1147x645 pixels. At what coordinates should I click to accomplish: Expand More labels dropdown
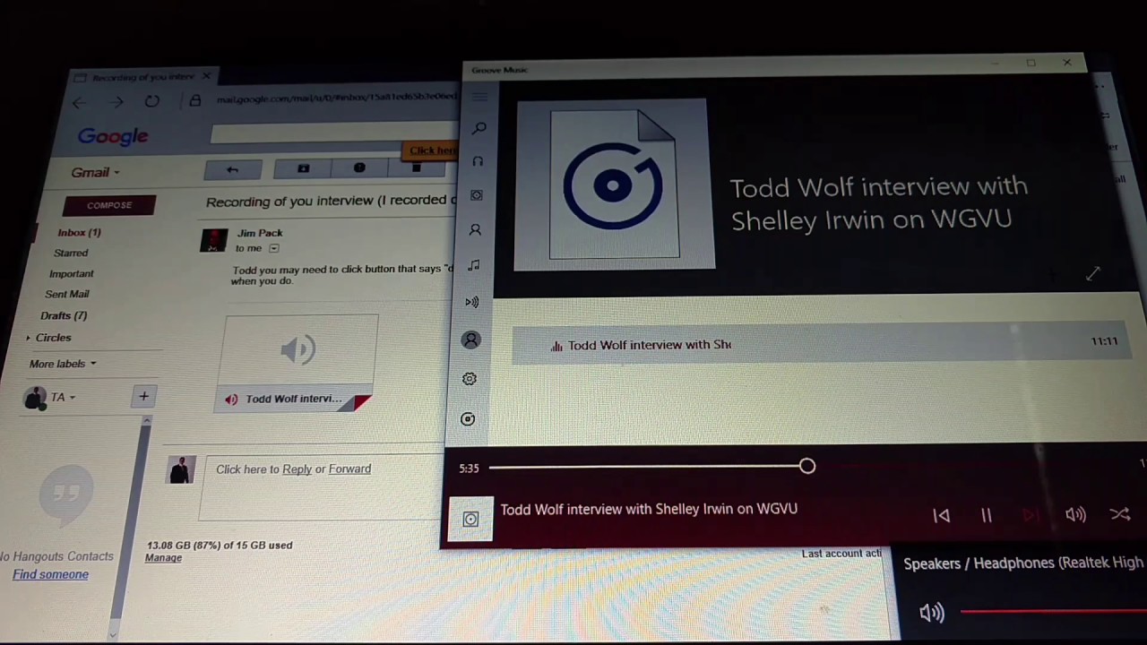click(x=63, y=364)
